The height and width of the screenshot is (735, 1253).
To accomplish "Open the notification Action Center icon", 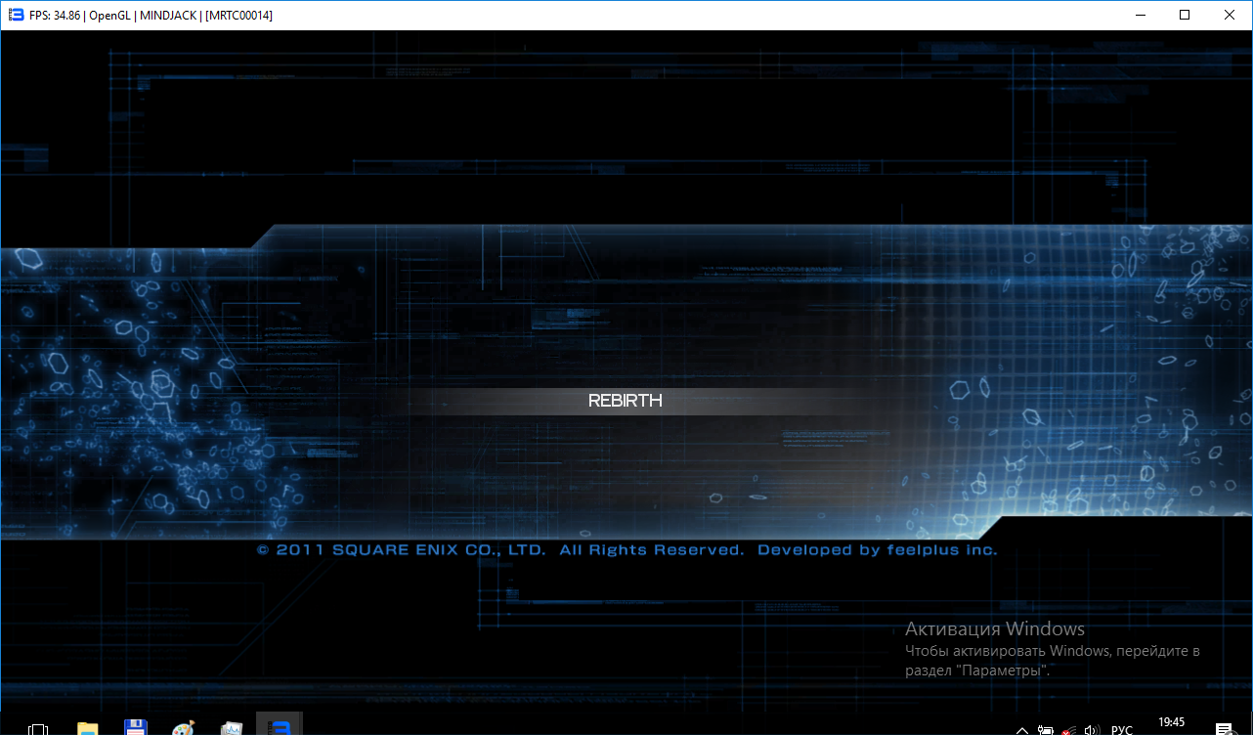I will 1223,729.
